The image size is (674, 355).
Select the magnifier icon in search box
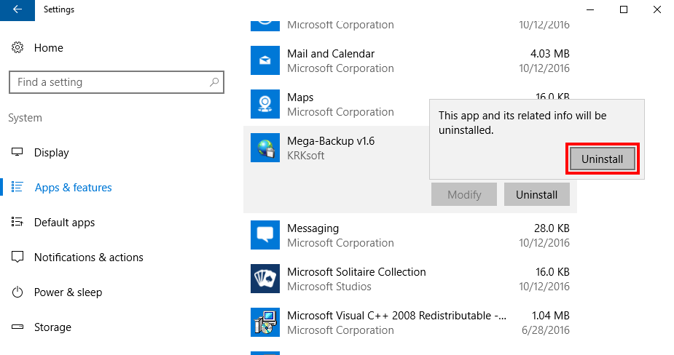[x=213, y=82]
